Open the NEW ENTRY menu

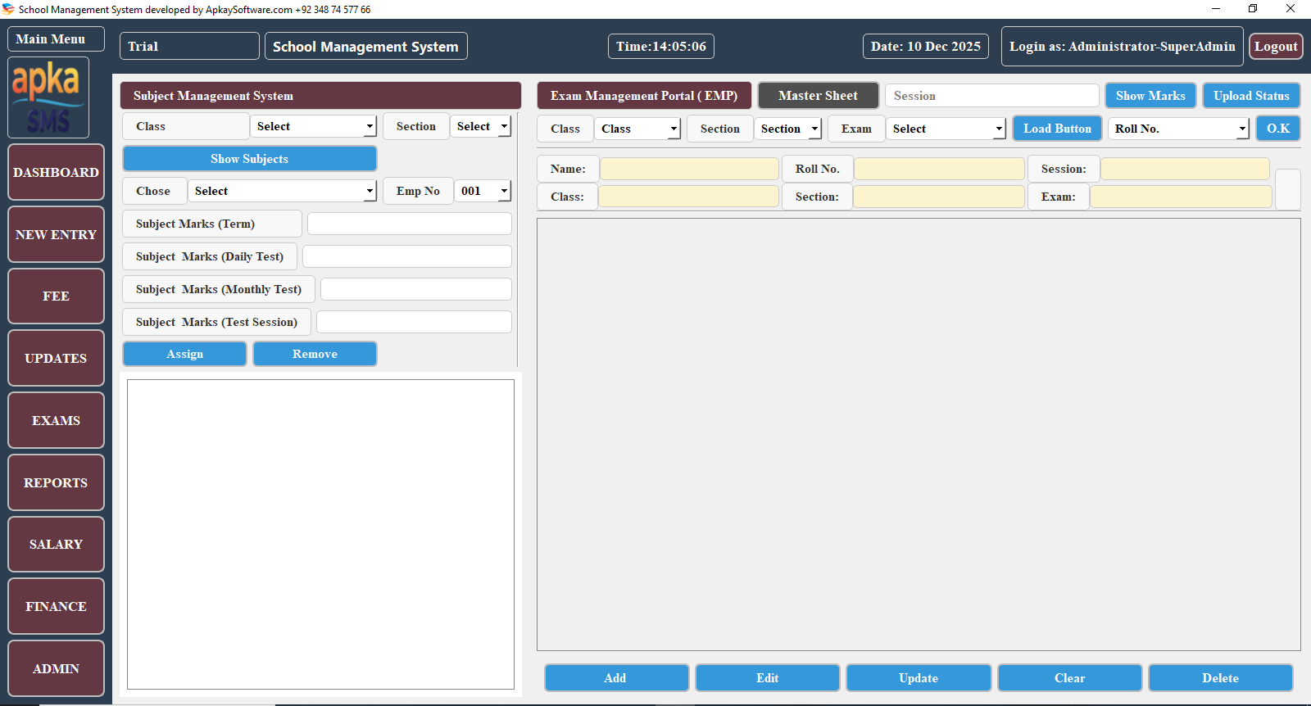(x=56, y=234)
